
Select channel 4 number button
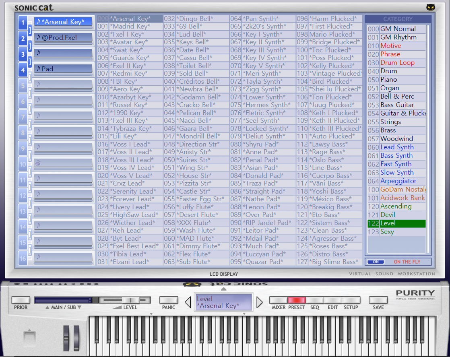[23, 70]
